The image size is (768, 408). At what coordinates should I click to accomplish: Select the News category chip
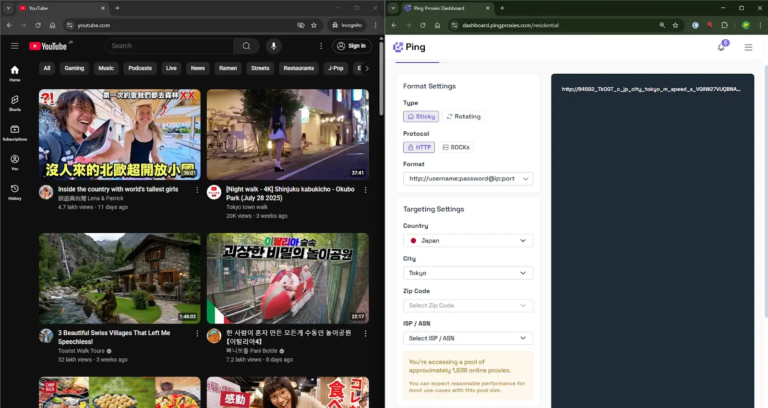point(198,68)
